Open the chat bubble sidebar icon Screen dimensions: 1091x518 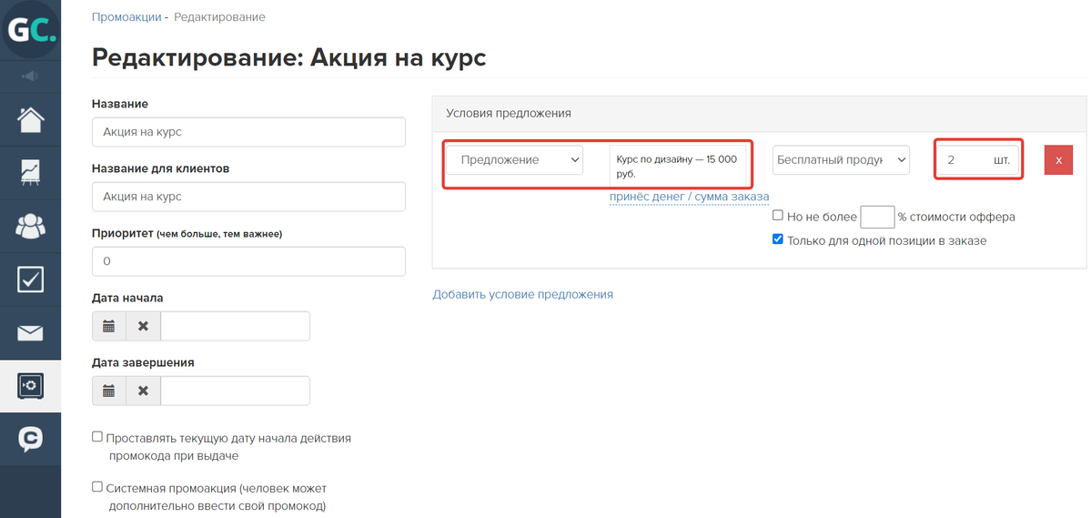30,440
